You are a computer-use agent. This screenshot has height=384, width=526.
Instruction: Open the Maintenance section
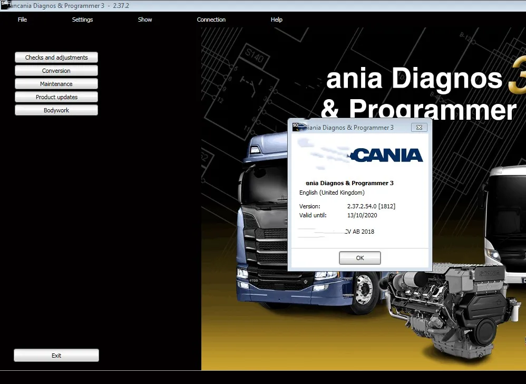click(x=56, y=84)
